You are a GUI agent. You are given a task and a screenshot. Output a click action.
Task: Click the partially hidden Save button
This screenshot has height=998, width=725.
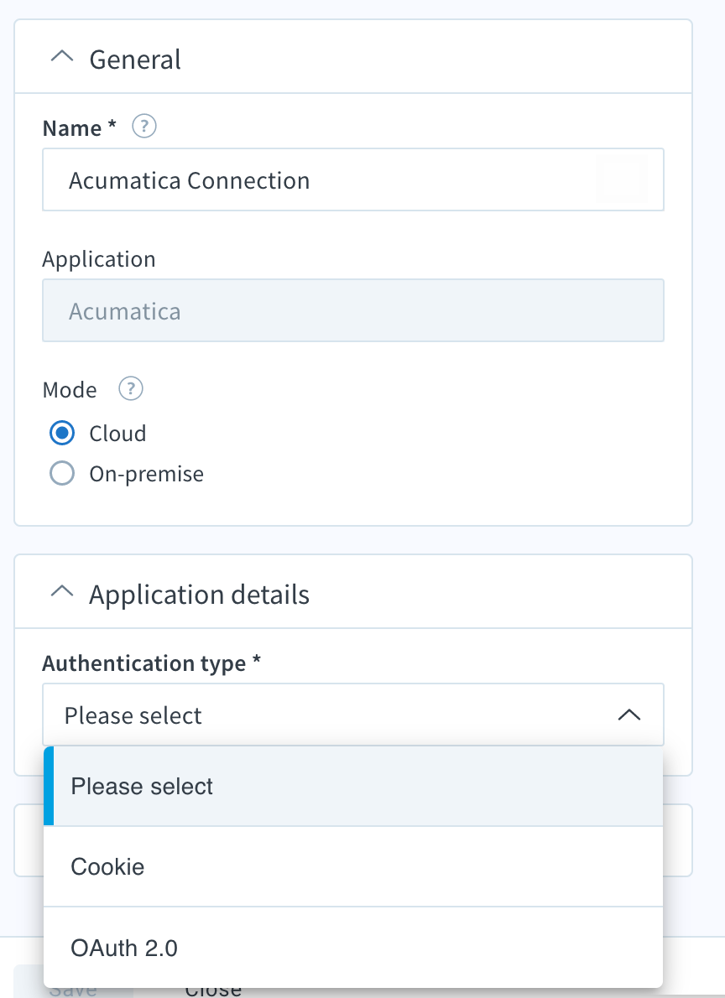coord(73,990)
